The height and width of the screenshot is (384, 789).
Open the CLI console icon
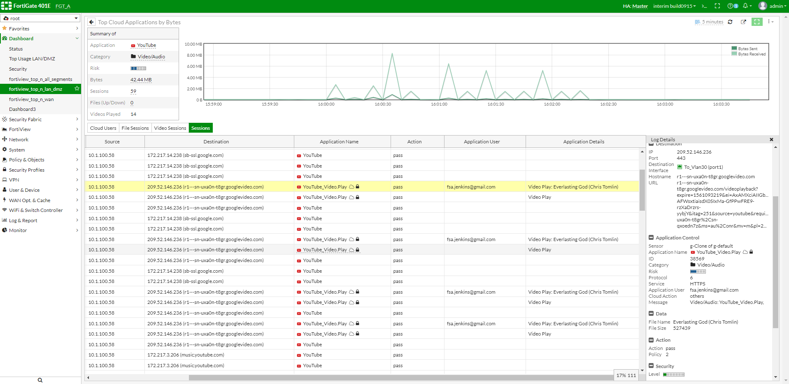[x=704, y=6]
